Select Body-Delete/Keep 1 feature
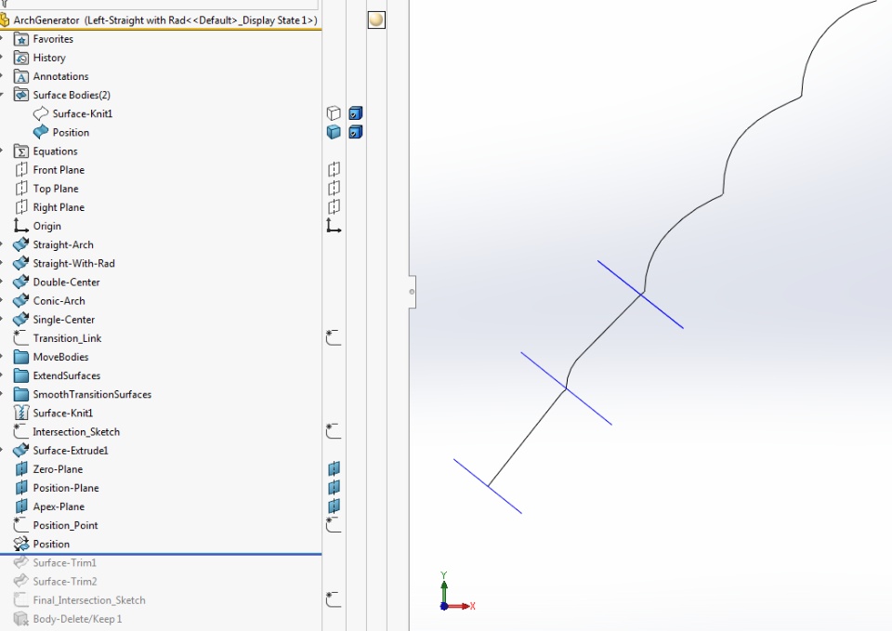 tap(77, 620)
